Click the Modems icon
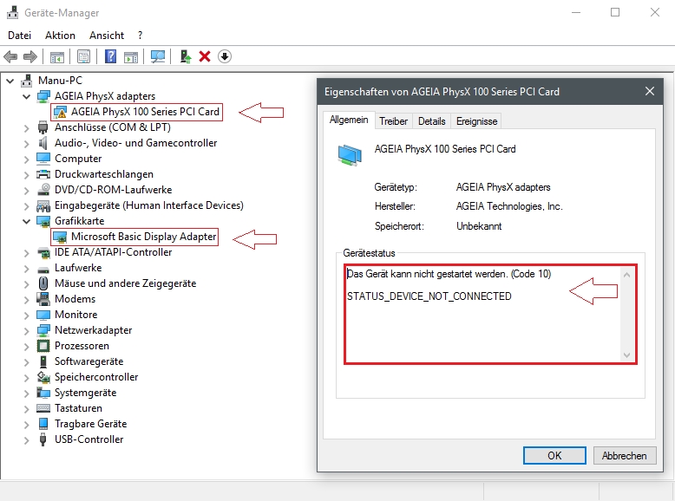675x501 pixels. [43, 299]
